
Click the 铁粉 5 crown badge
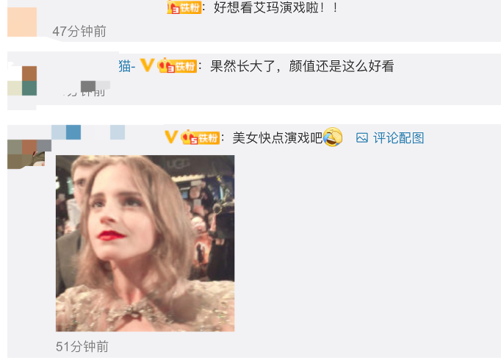(201, 137)
